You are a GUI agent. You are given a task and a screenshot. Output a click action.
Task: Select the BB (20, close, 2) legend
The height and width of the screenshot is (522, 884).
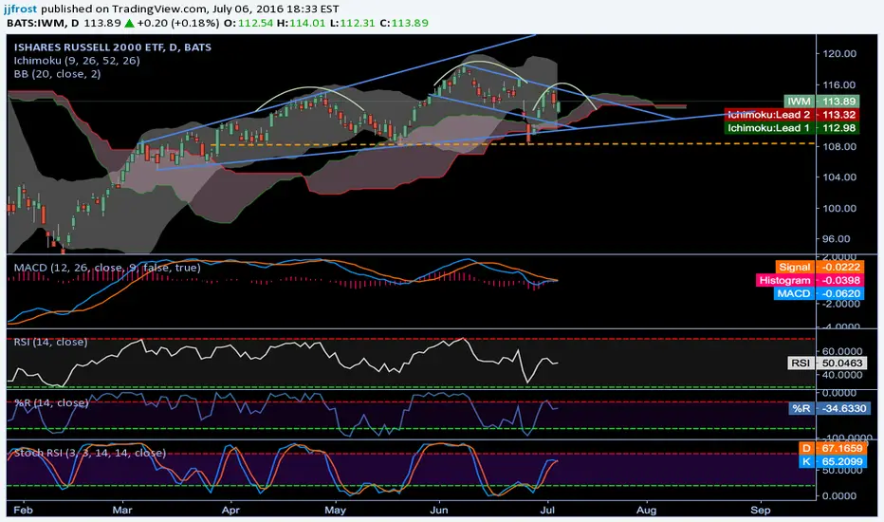pos(58,74)
